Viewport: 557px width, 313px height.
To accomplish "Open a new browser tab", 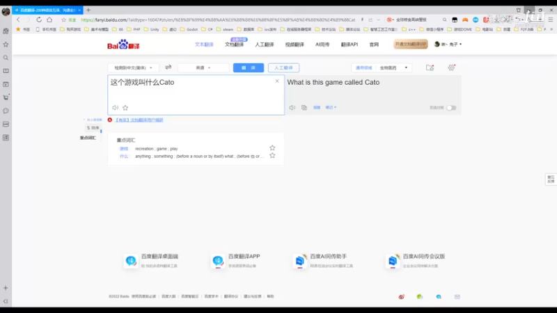I will [88, 10].
